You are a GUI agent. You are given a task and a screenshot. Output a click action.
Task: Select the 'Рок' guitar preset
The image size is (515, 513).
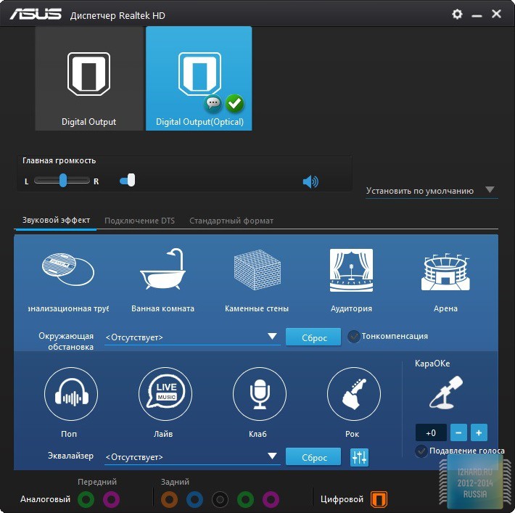pos(354,394)
